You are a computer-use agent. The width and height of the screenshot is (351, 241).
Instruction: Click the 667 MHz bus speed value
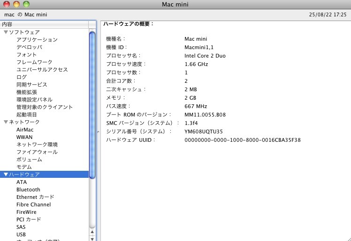(196, 106)
